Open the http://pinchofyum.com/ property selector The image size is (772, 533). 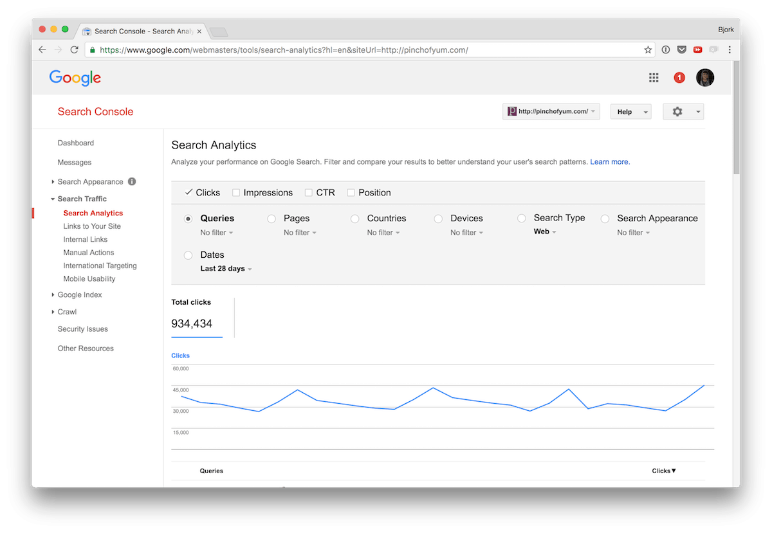pos(551,111)
